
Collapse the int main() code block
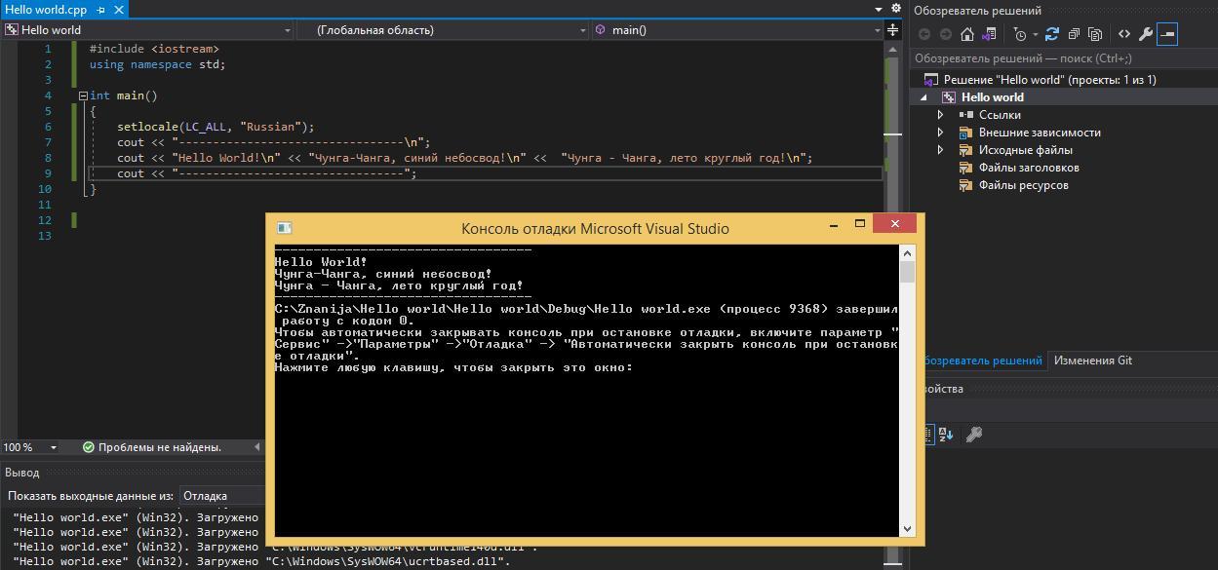83,95
